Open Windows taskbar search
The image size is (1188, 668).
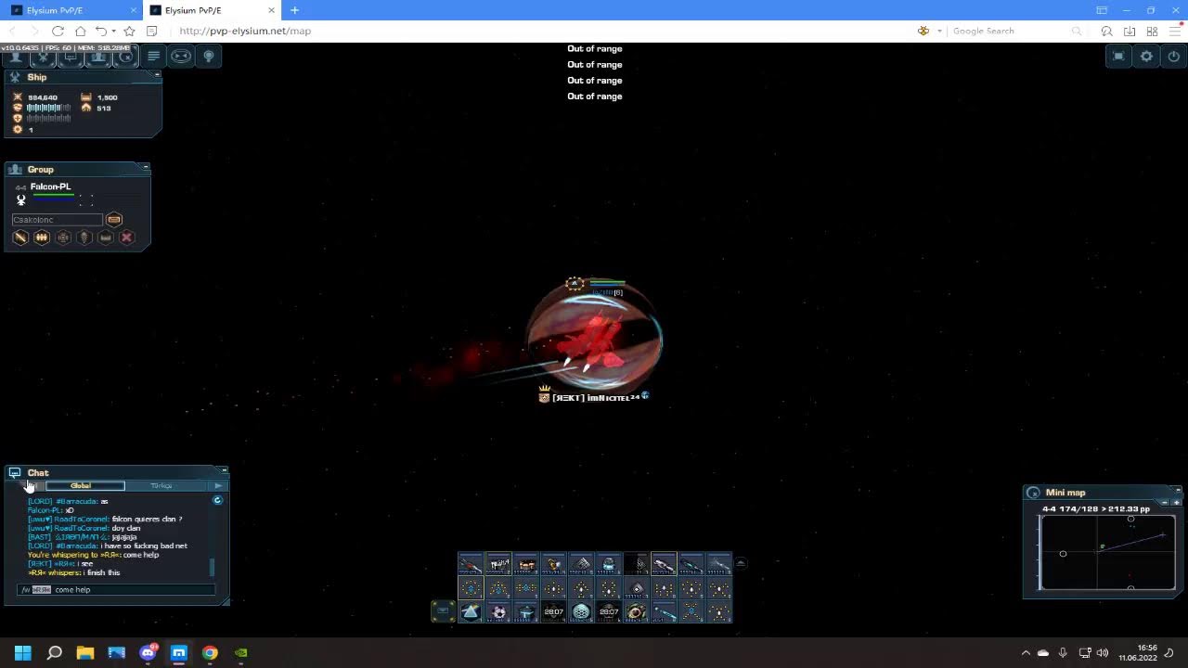tap(55, 652)
